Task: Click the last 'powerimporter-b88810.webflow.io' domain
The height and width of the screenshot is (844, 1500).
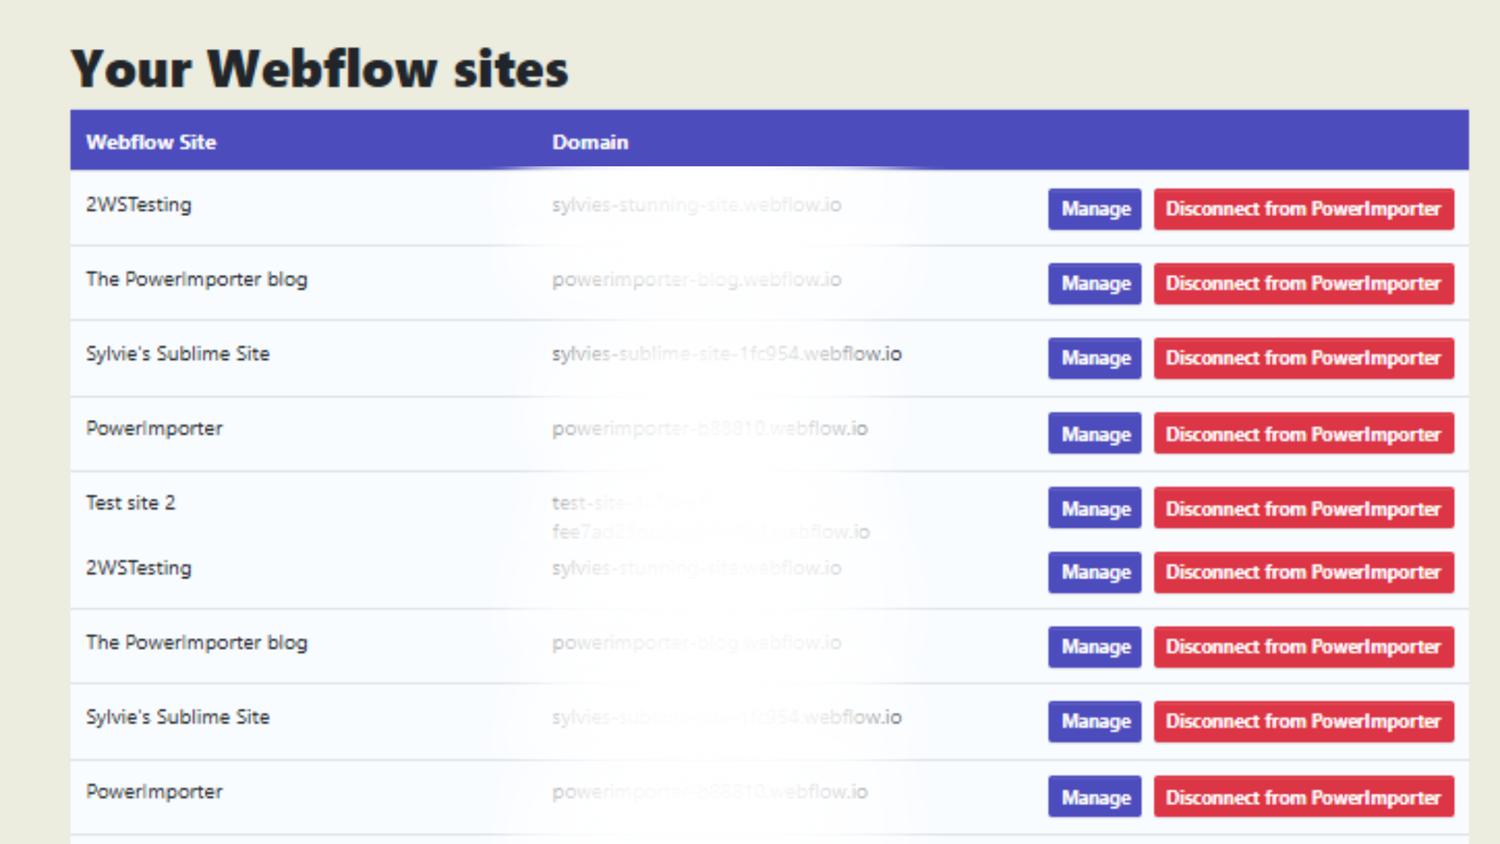Action: [x=710, y=792]
